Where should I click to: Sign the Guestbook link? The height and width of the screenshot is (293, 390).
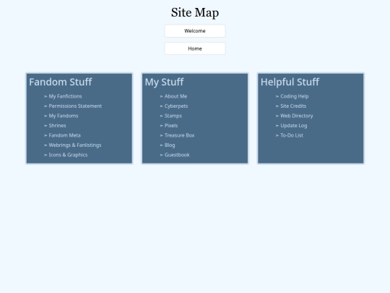tap(177, 155)
